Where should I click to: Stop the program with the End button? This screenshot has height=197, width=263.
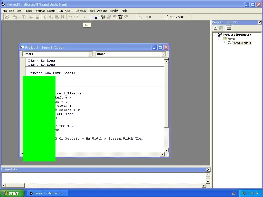pos(96,17)
